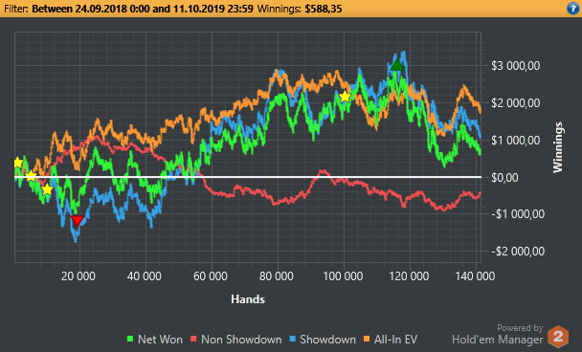Click the green upward triangle marker

click(x=397, y=65)
